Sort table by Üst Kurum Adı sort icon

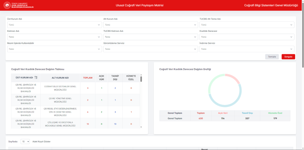coord(36,78)
